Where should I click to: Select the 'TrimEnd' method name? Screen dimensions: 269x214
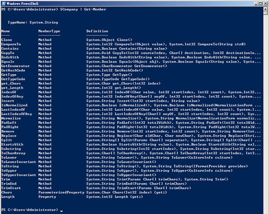coord(9,184)
